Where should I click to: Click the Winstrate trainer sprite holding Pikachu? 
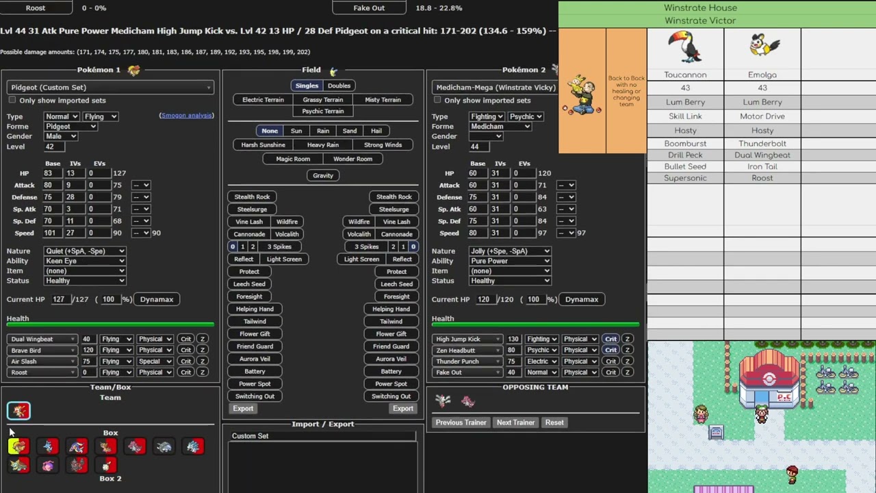pyautogui.click(x=582, y=96)
